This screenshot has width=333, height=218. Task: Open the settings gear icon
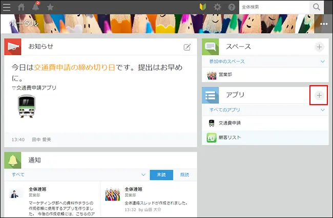218,7
